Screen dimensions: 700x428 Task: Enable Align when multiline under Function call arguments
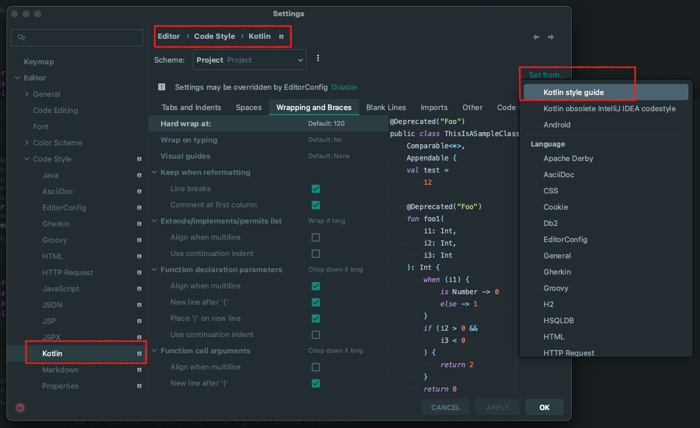click(316, 367)
